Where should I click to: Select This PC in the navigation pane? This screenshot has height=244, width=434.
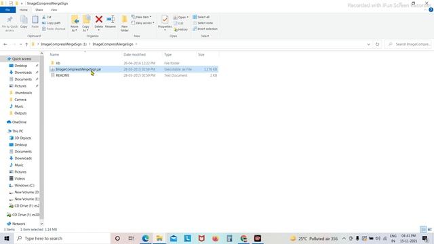[x=18, y=131]
